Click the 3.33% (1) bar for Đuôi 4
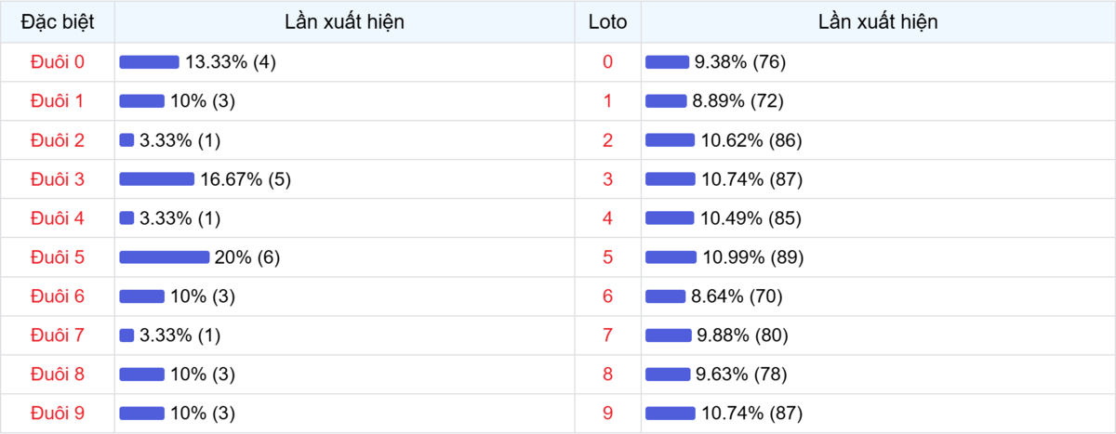Screen dimensions: 1116x434 point(127,218)
